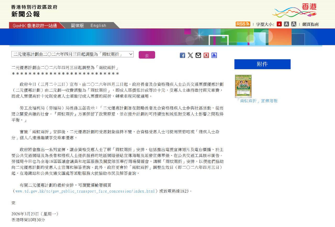Screen dimensions: 335x227
Task: Open the 简体版 simplified Chinese version
Action: pos(77,25)
